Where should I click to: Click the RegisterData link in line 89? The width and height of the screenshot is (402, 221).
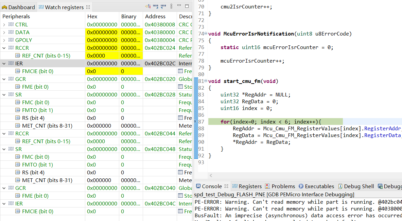[x=382, y=135]
